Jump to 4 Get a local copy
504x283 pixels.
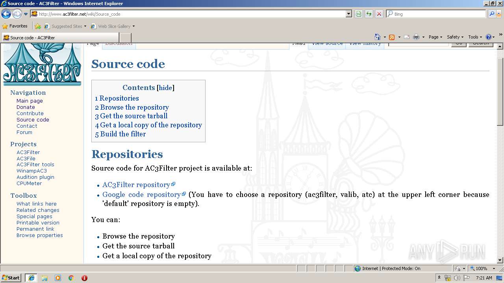point(148,125)
